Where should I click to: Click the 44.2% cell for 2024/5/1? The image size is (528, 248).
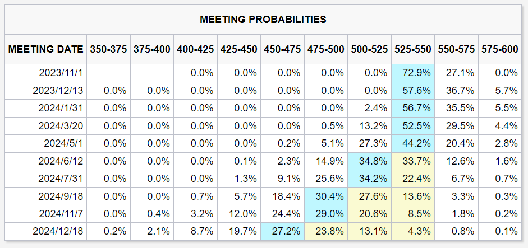pyautogui.click(x=412, y=143)
